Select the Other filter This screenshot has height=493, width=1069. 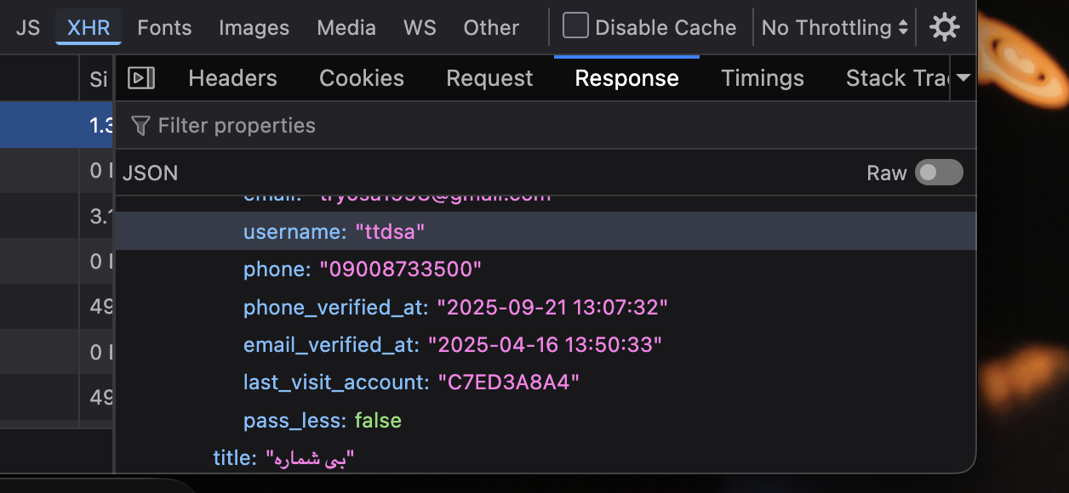click(491, 27)
